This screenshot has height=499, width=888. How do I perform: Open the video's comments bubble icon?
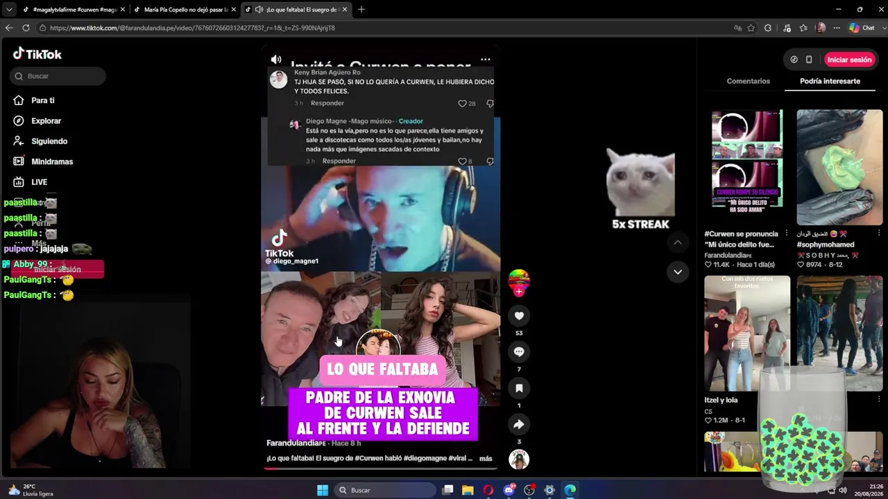coord(519,352)
